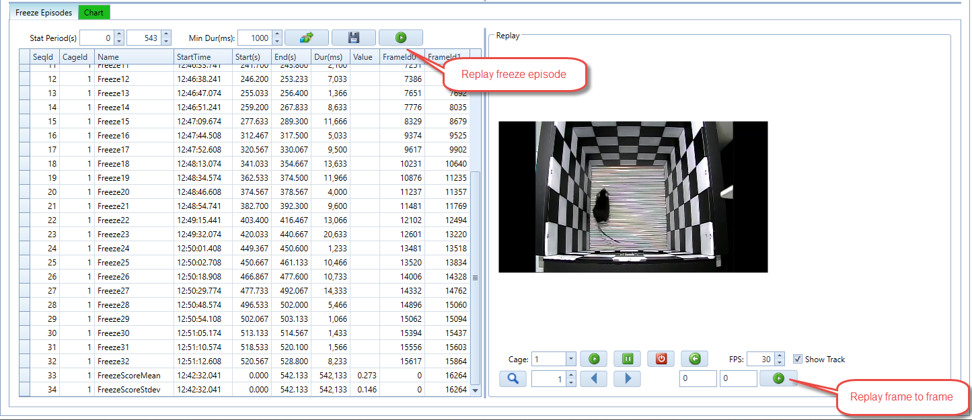This screenshot has height=420, width=972.
Task: Start replay frame to frame button
Action: [x=778, y=379]
